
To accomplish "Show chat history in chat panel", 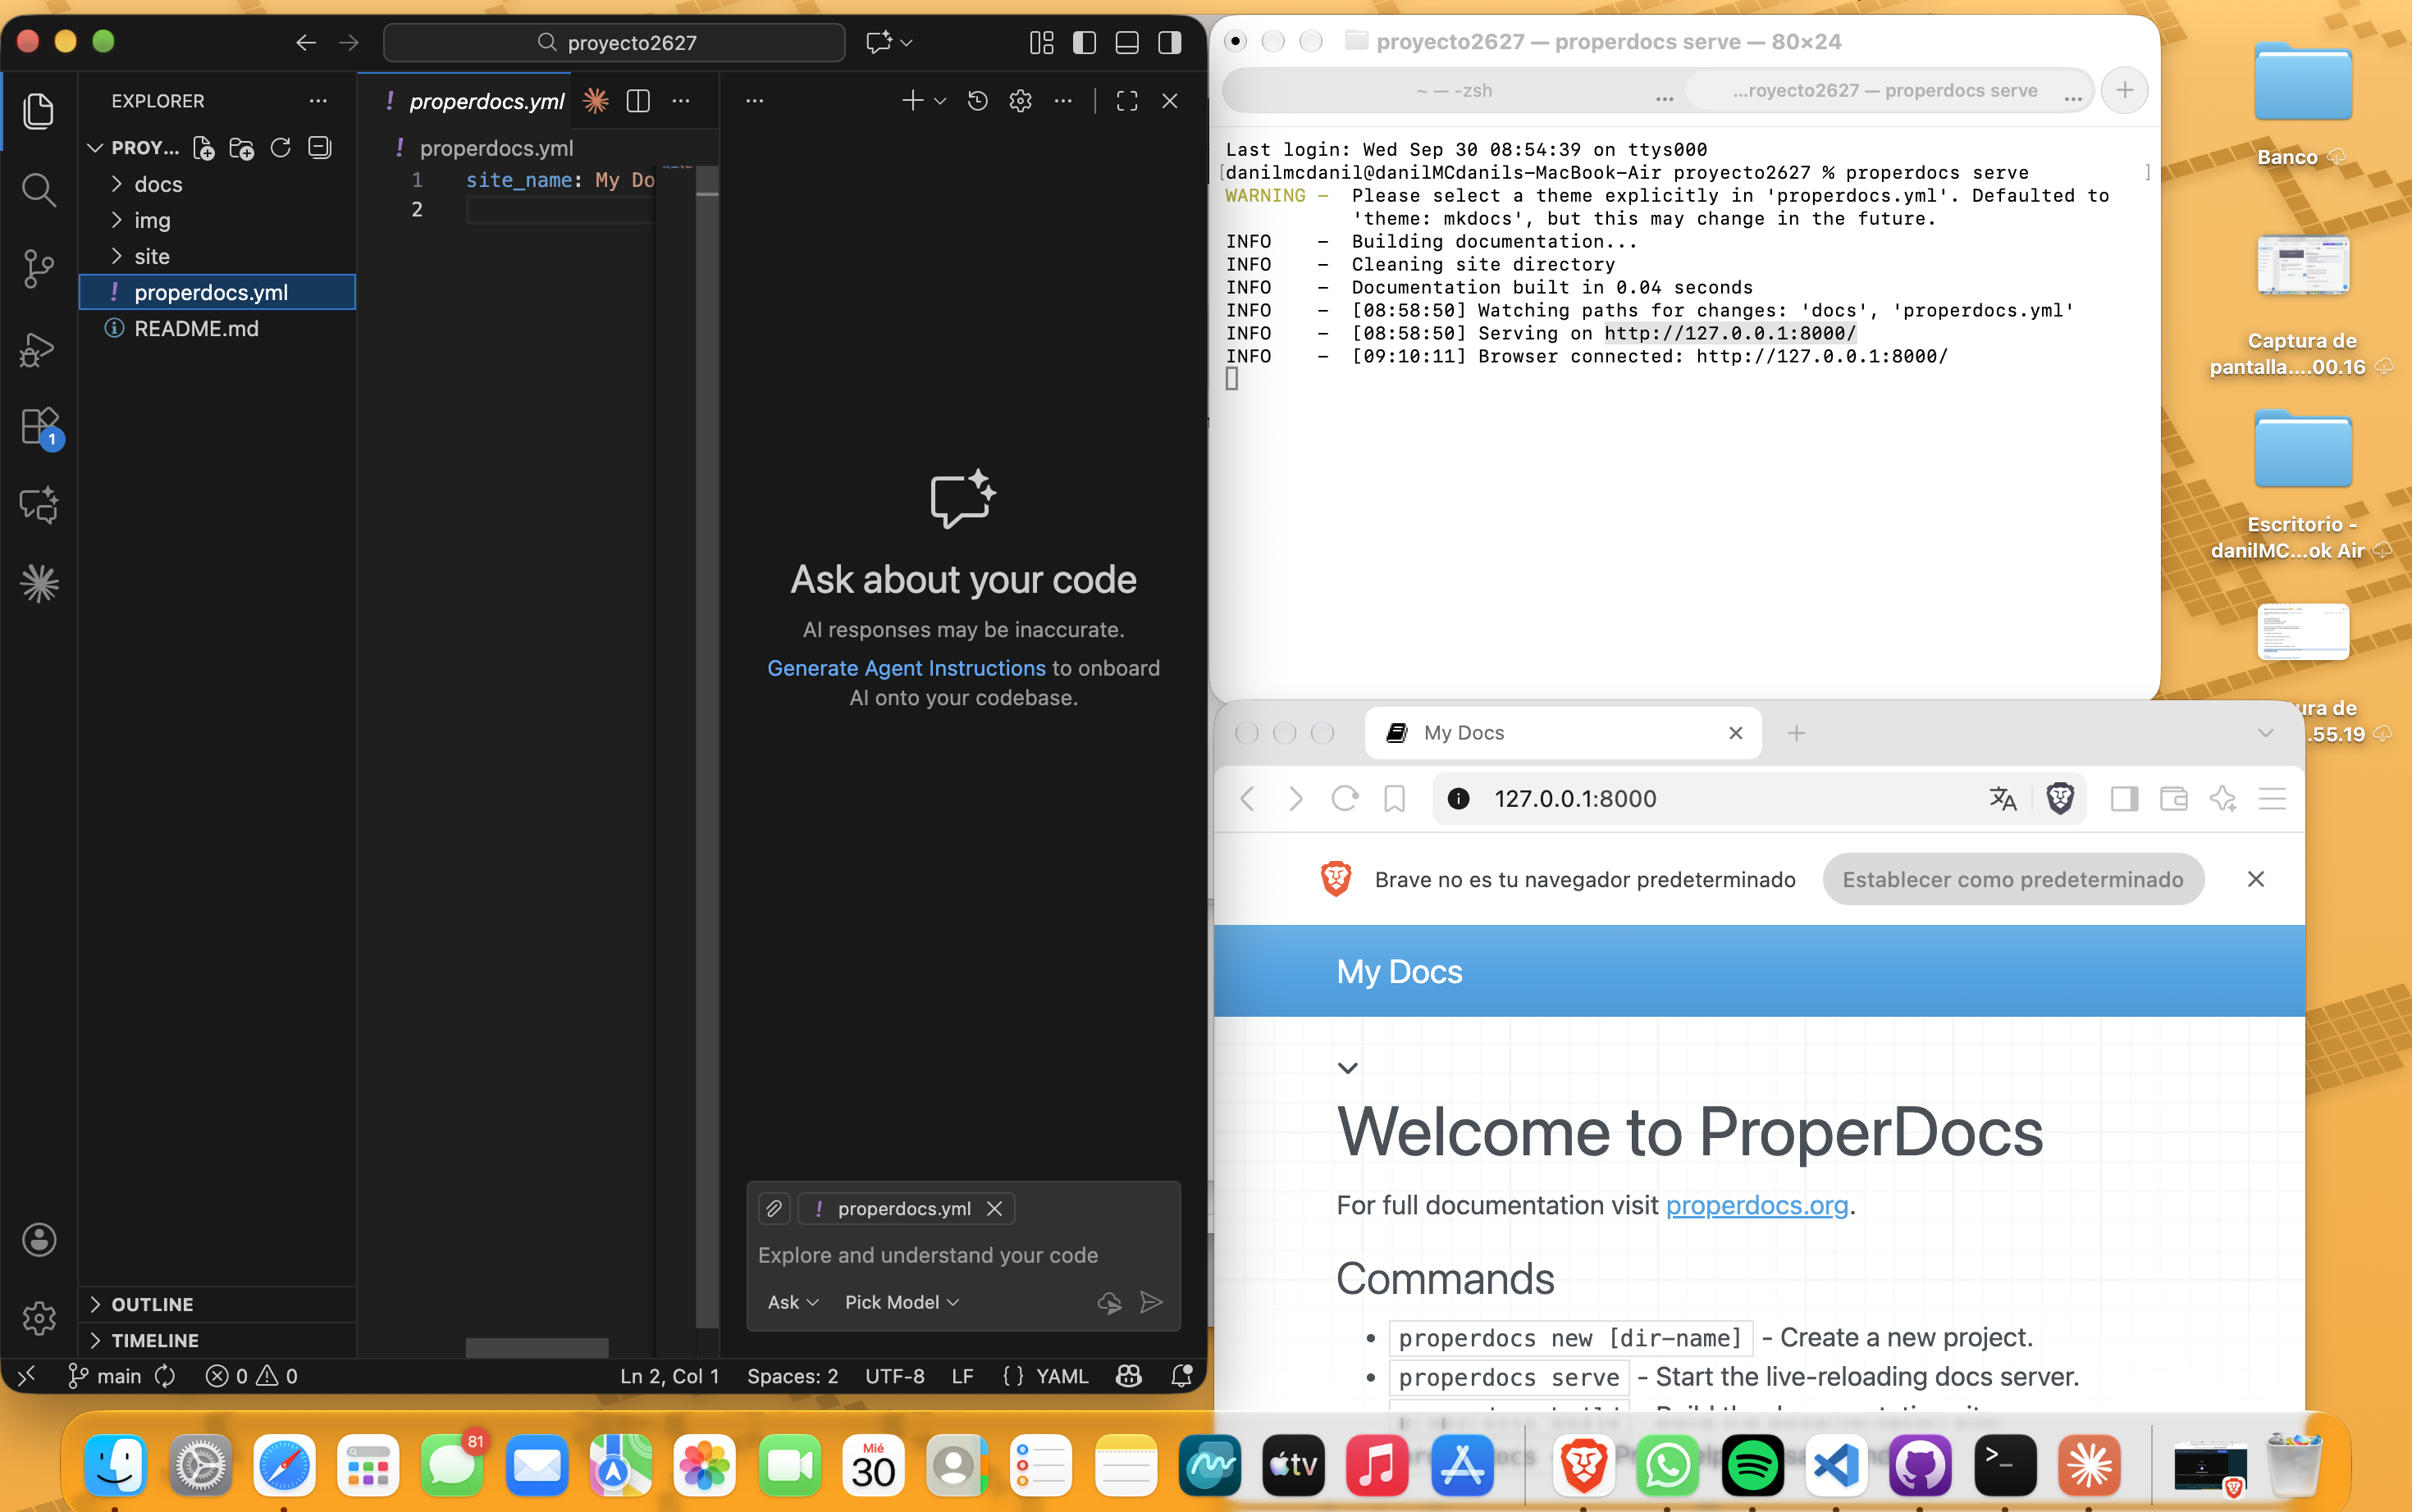I will click(x=977, y=101).
